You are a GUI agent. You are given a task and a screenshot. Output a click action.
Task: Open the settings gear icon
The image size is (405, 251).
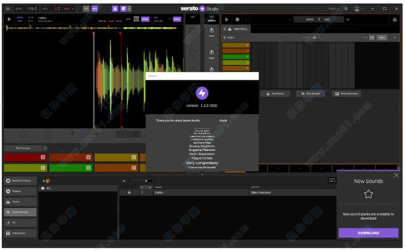[346, 9]
